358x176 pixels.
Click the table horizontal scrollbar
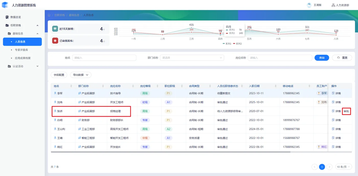tap(171, 152)
